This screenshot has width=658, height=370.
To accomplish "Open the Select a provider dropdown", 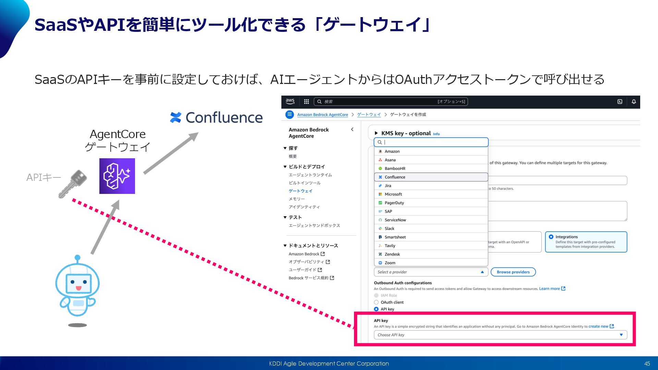I will tap(431, 272).
